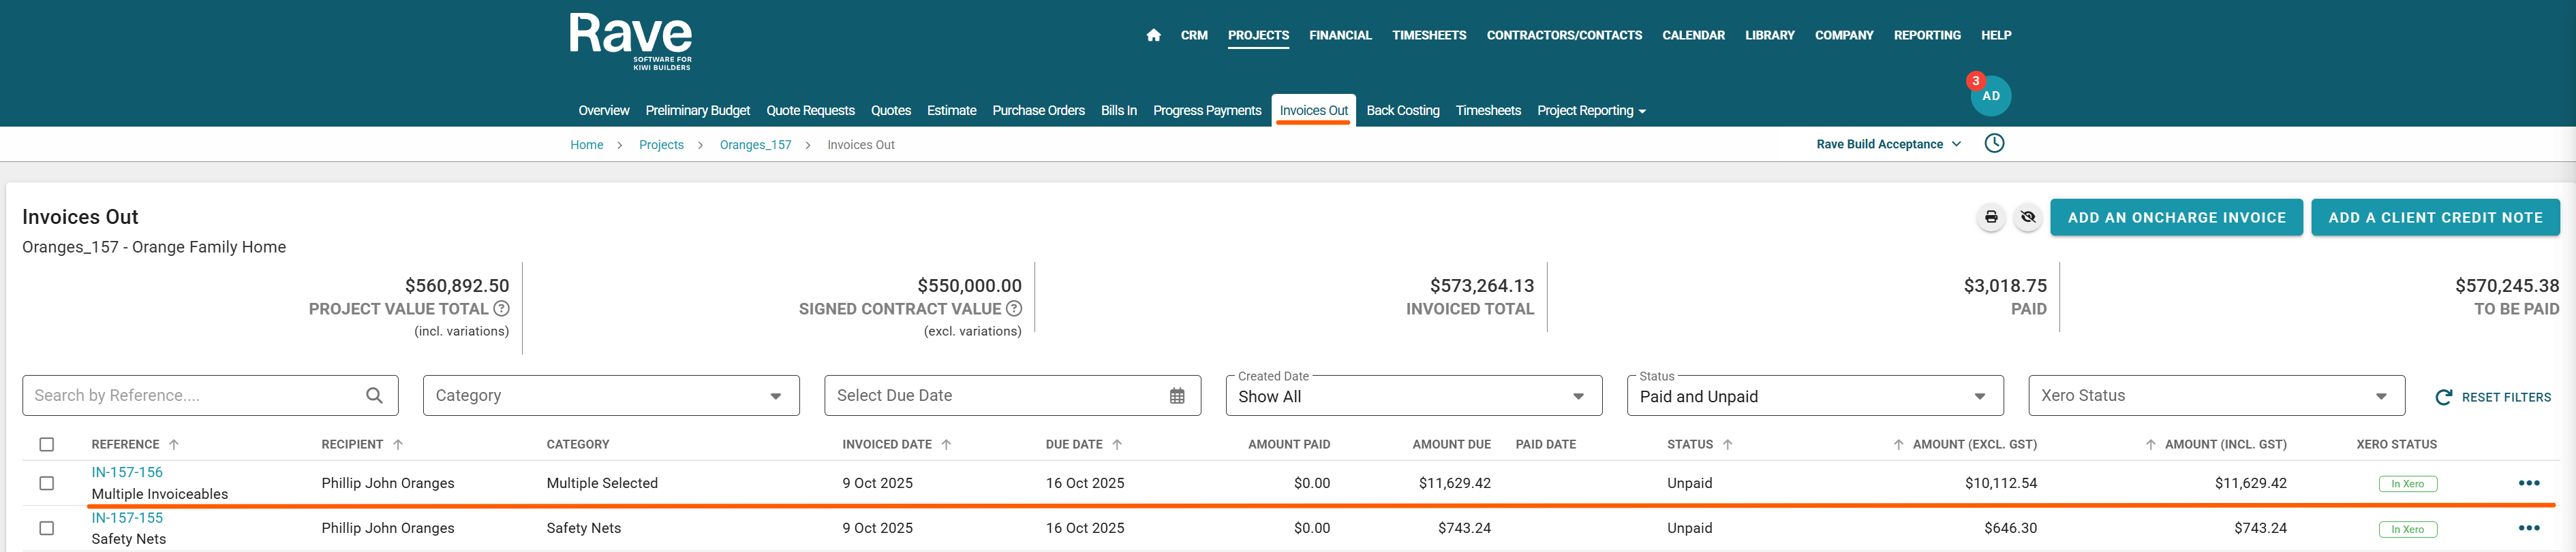Image resolution: width=2576 pixels, height=552 pixels.
Task: Tick the checkbox for IN-157-156
Action: 47,483
